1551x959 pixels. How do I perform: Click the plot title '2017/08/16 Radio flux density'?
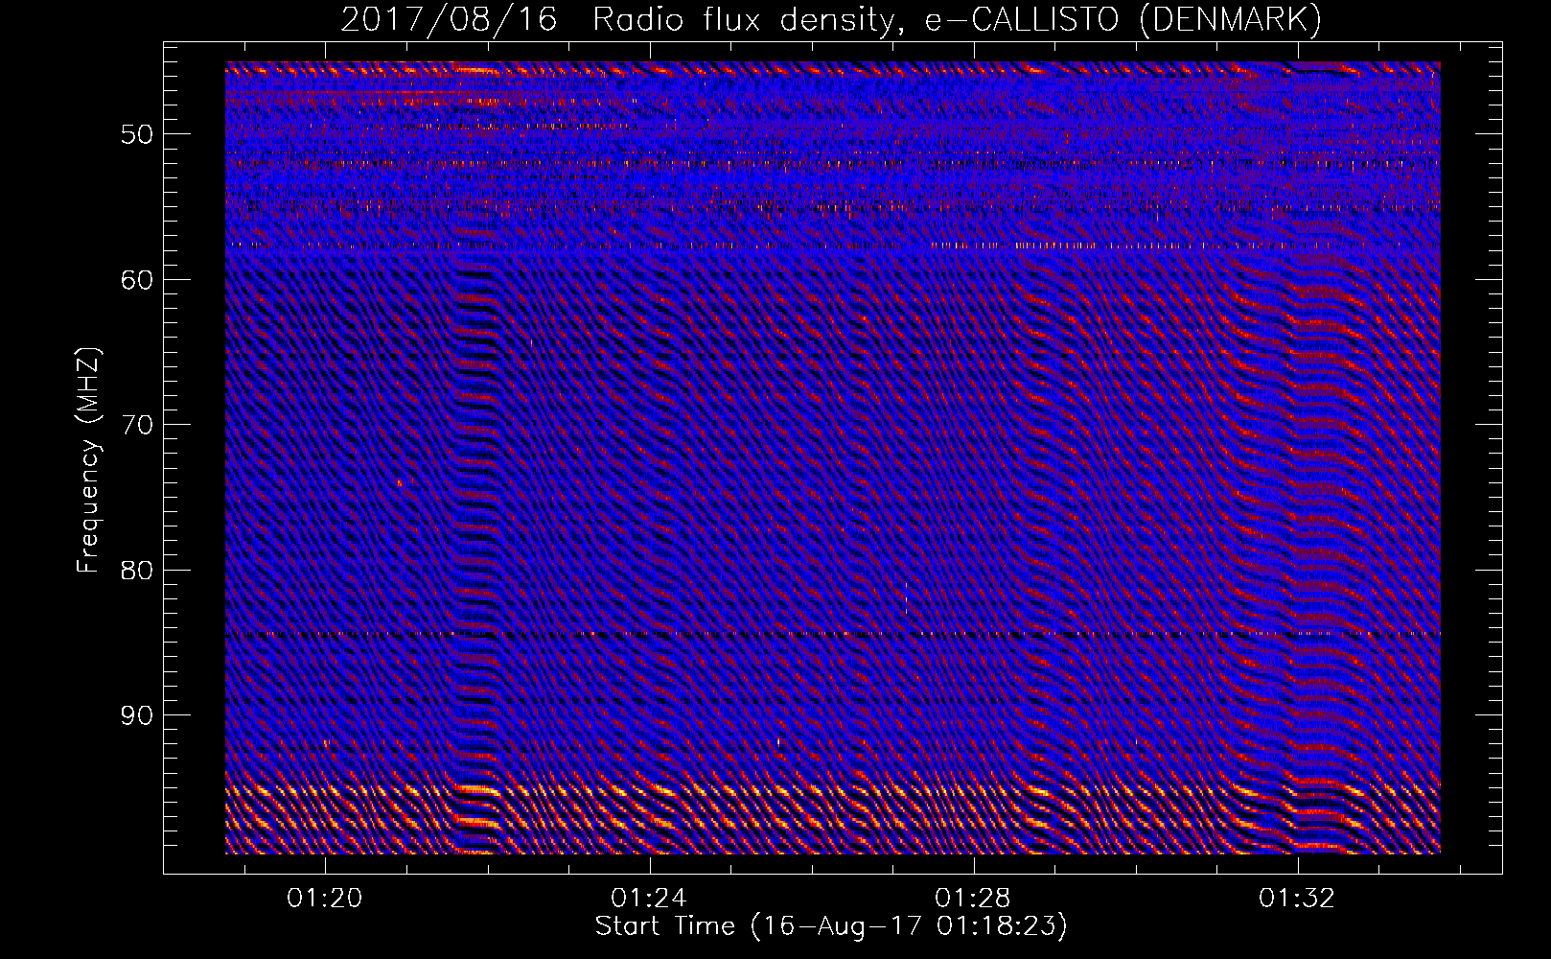[623, 20]
